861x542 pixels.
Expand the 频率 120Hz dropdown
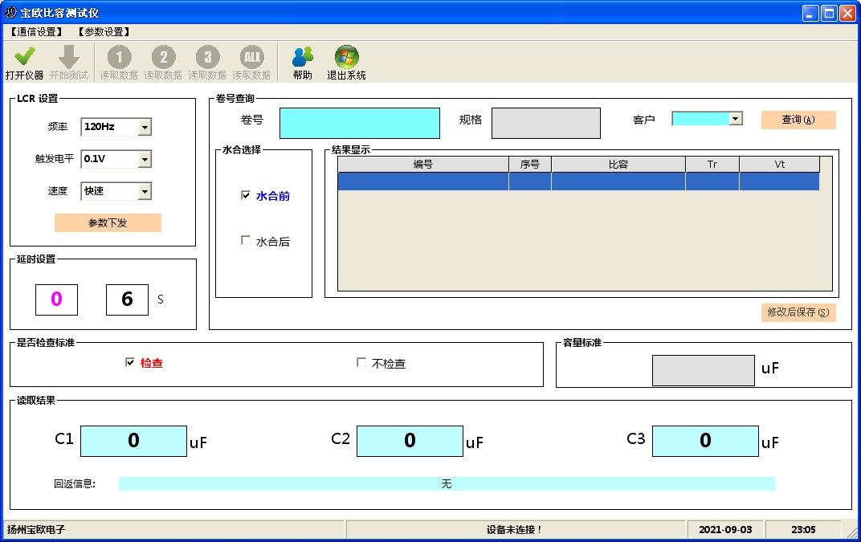[145, 127]
